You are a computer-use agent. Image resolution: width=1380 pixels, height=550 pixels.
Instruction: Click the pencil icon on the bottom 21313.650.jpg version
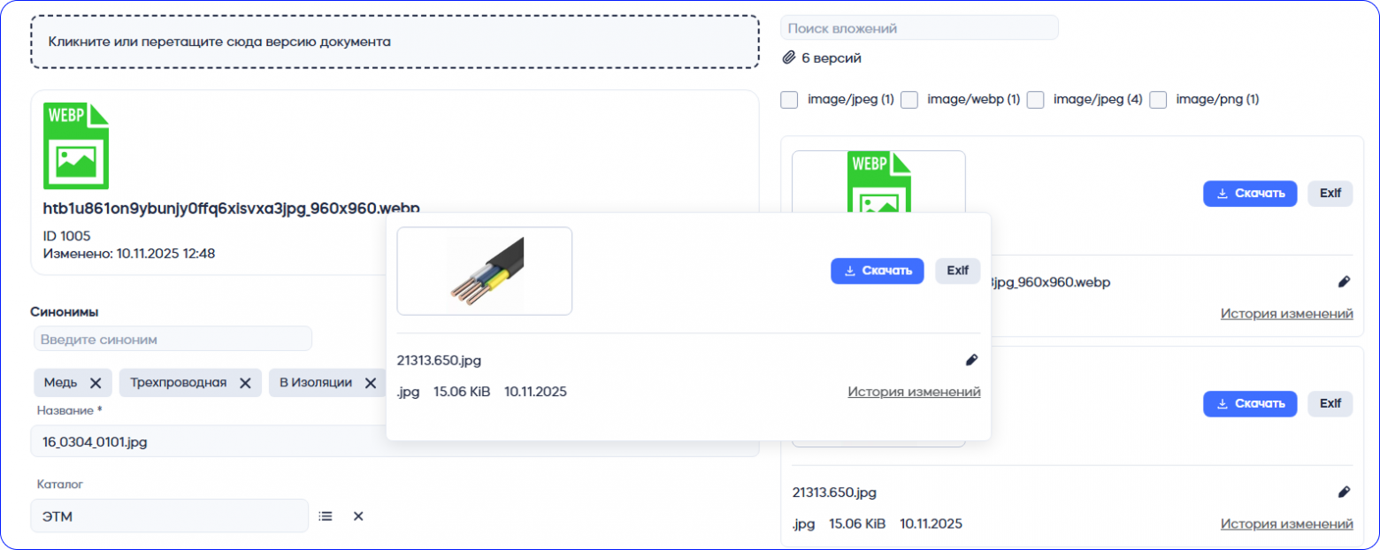(1345, 492)
